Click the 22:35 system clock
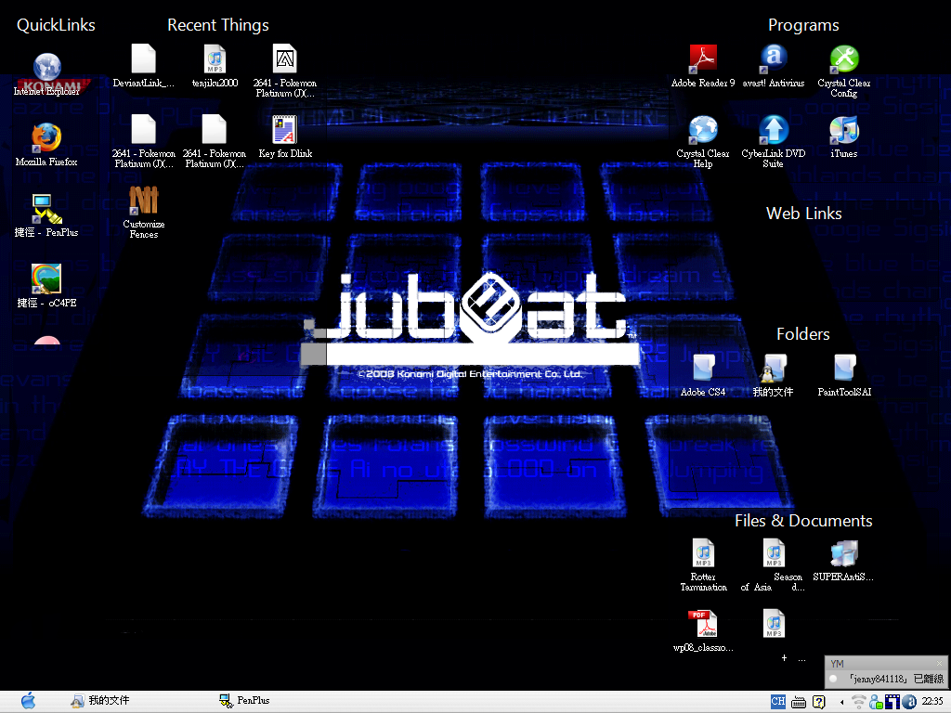 click(x=932, y=702)
